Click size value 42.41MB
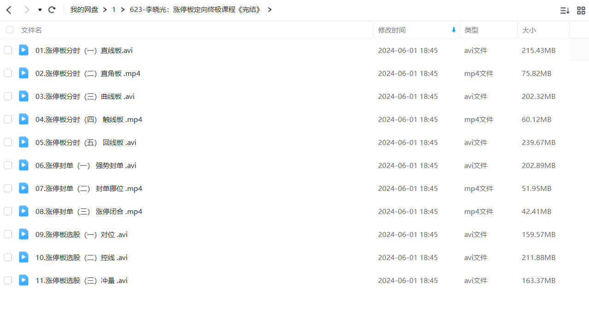589x324 pixels. point(537,211)
